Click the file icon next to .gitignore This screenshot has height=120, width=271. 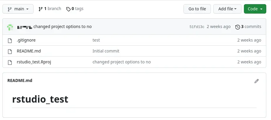click(x=10, y=40)
